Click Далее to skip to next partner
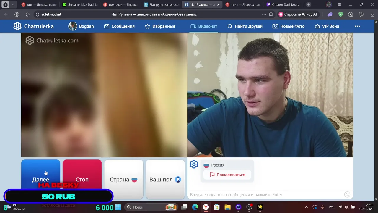This screenshot has width=378, height=213. click(x=40, y=179)
